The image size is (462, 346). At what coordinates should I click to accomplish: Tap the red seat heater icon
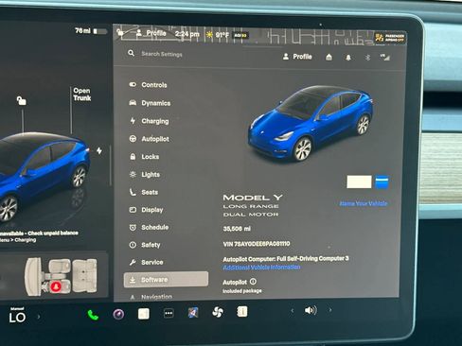coord(56,286)
